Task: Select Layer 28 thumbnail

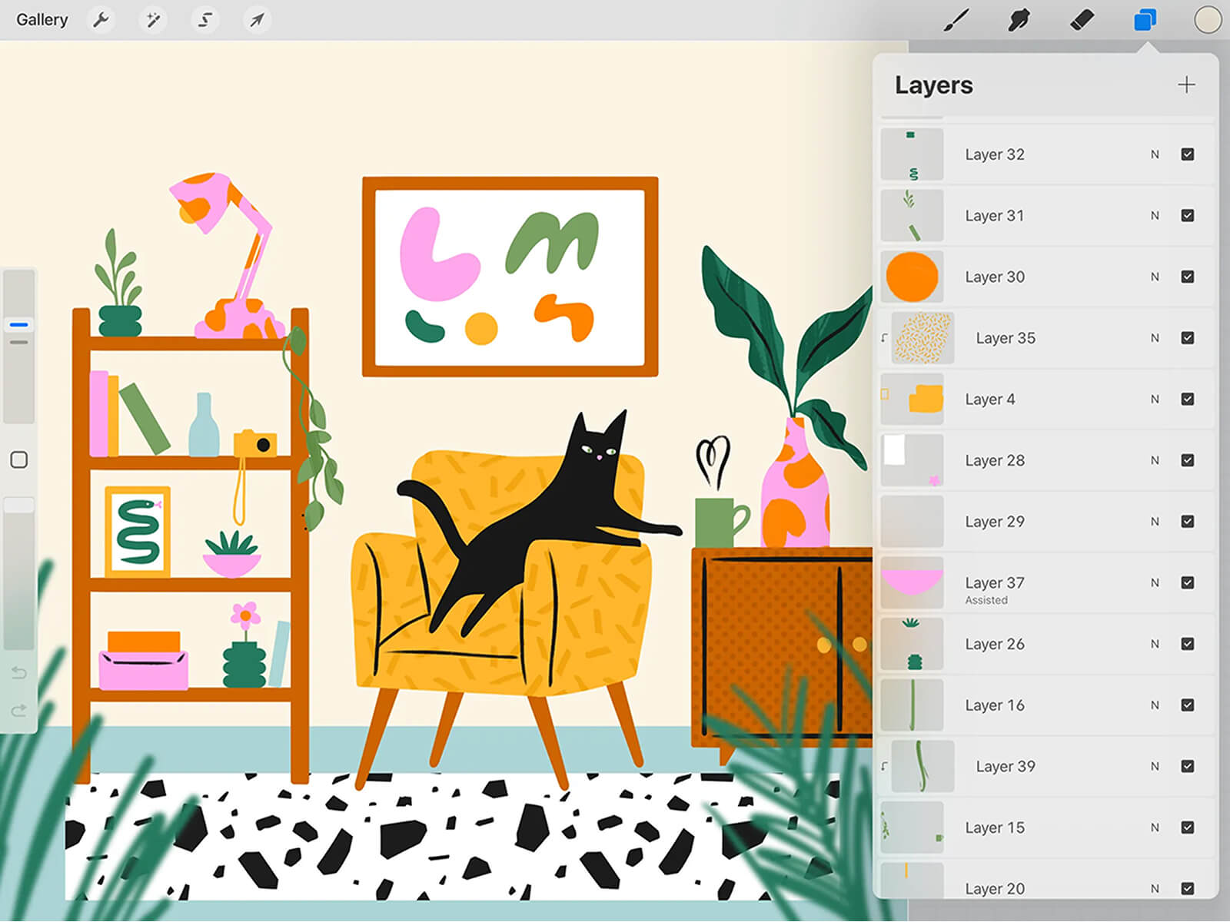Action: 912,460
